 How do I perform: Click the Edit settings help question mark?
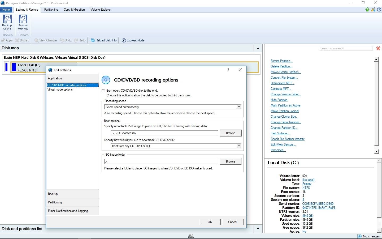[228, 70]
